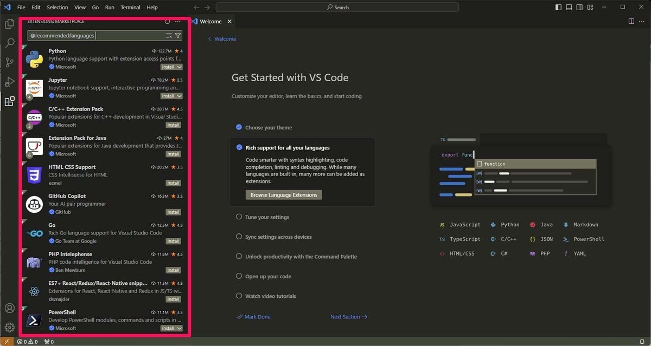Open the extensions filter funnel
Viewport: 651px width, 346px height.
pos(177,35)
